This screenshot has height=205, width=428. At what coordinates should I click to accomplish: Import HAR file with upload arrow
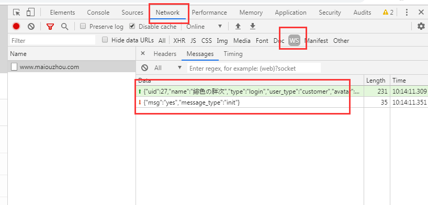(238, 27)
